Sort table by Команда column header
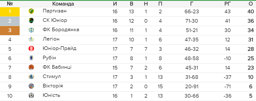This screenshot has width=256, height=101. point(63,4)
